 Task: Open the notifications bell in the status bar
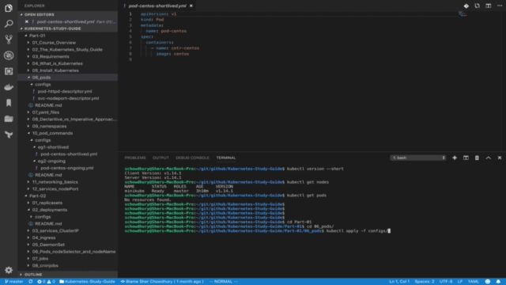click(498, 282)
